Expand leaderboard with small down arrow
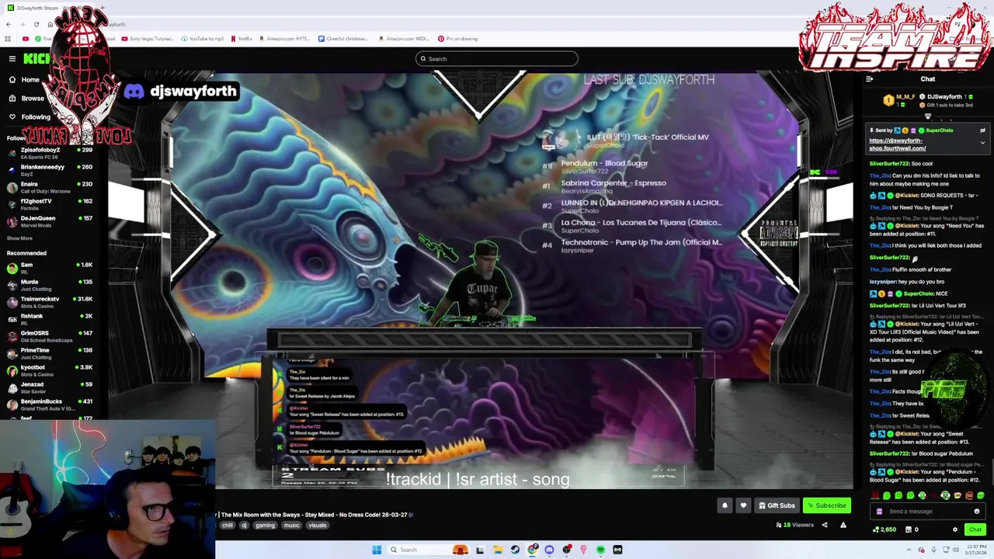The height and width of the screenshot is (559, 994). click(927, 116)
